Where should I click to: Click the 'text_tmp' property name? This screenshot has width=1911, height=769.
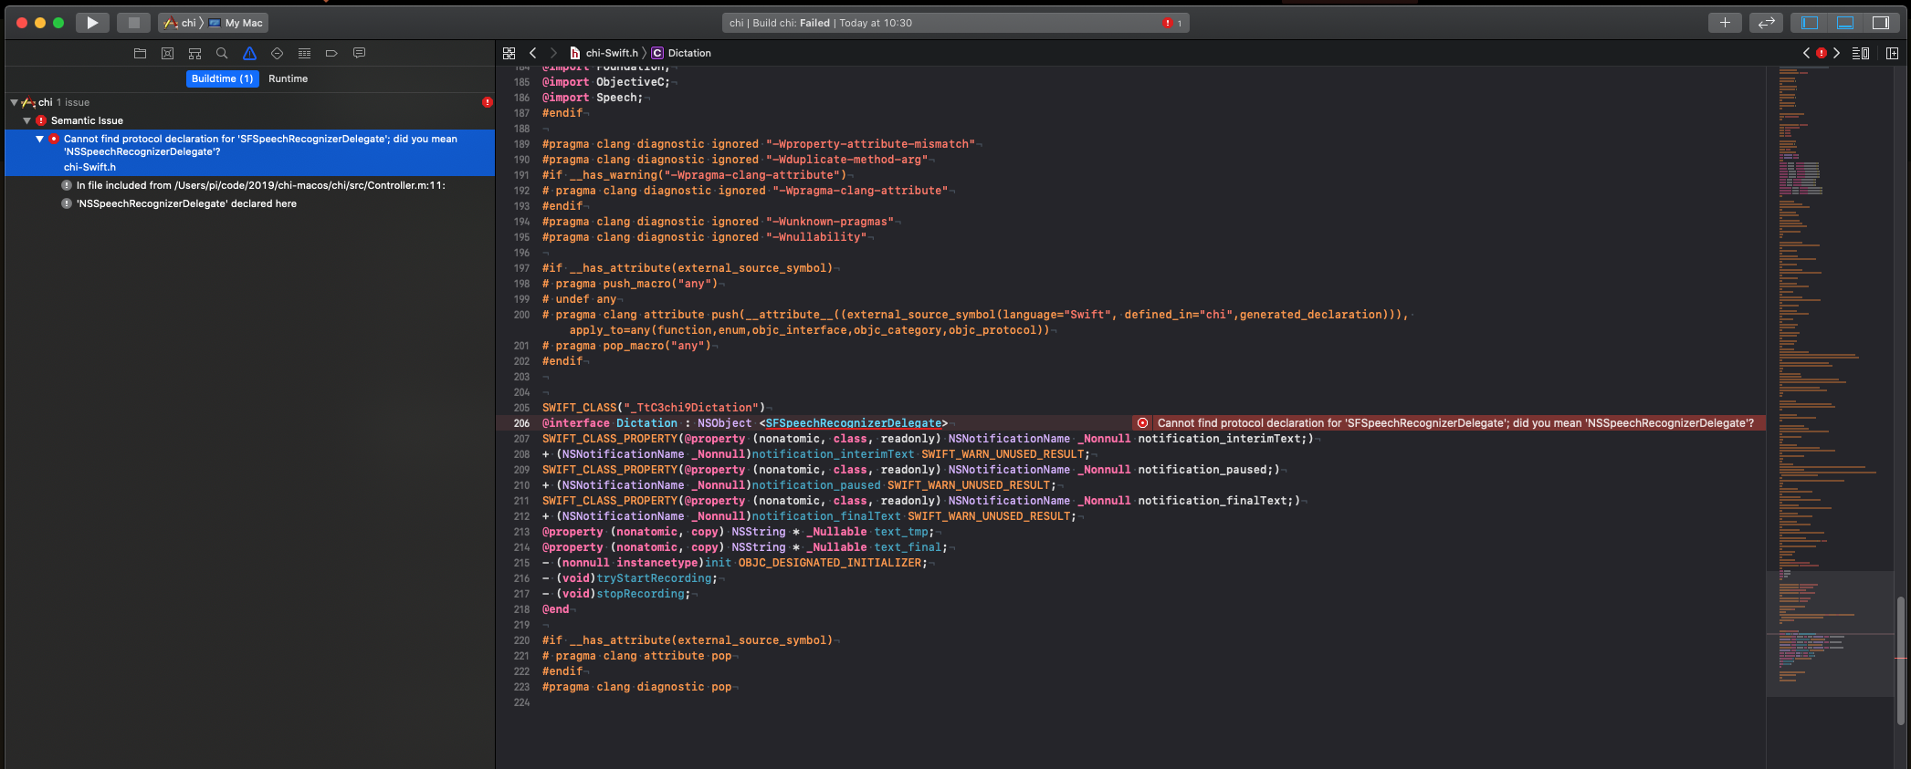point(900,532)
